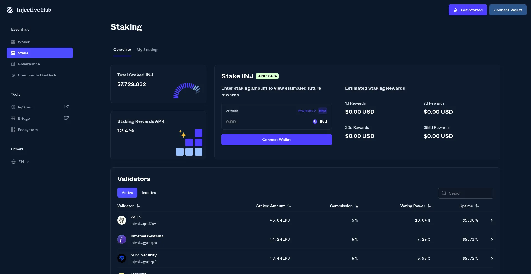This screenshot has height=274, width=531.
Task: Show Inactive validators
Action: pyautogui.click(x=149, y=193)
